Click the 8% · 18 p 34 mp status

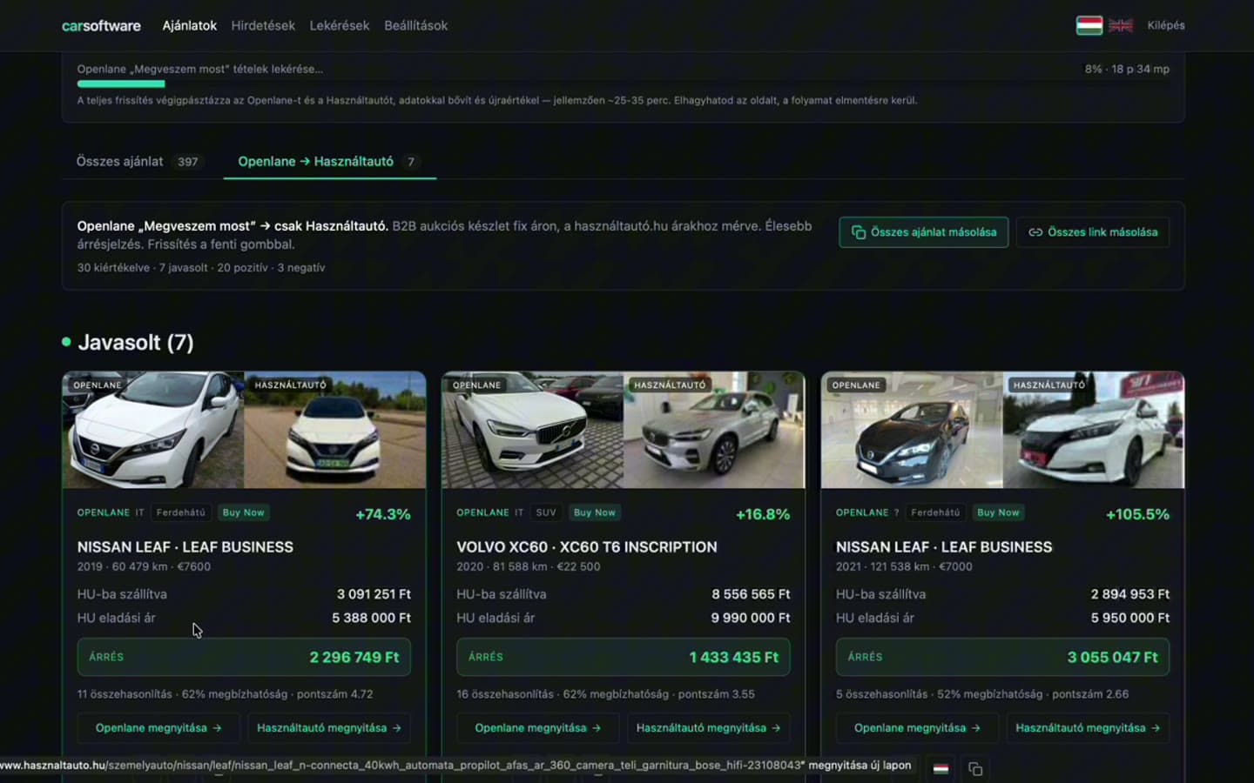pos(1127,69)
